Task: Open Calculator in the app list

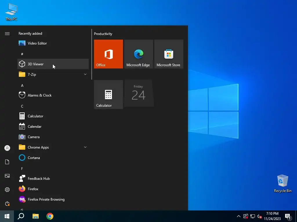Action: coord(53,116)
